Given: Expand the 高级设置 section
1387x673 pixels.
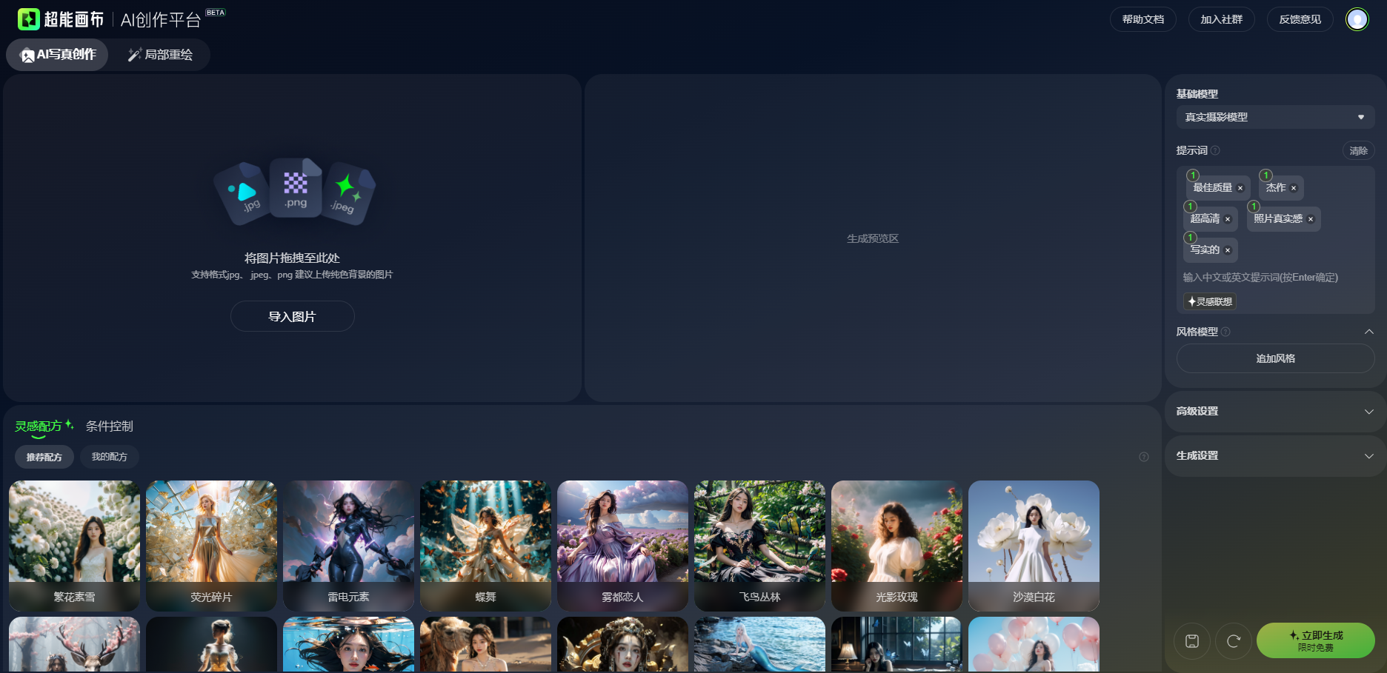Looking at the screenshot, I should pos(1275,412).
